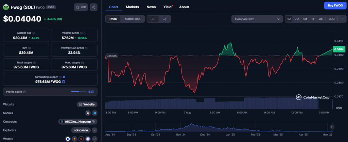Open the News tab
This screenshot has width=348, height=142.
click(x=151, y=7)
